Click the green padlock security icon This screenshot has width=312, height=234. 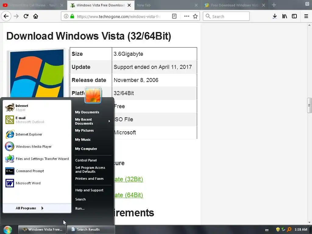coord(72,16)
